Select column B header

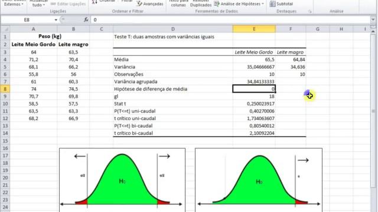[x=73, y=29]
